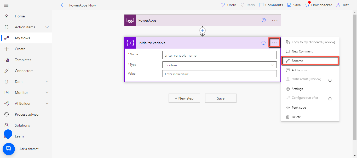
Task: Click Static result info icon
Action: pyautogui.click(x=330, y=80)
